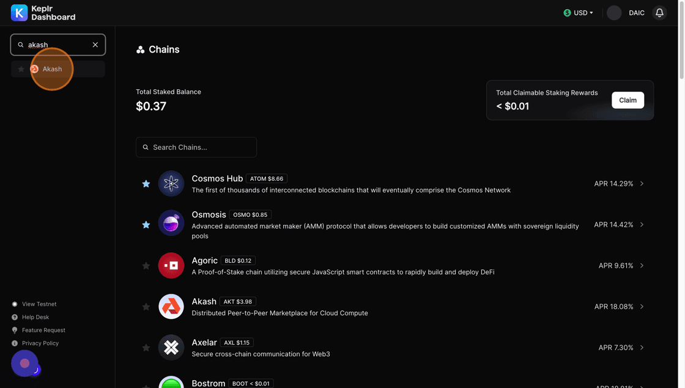The image size is (685, 388).
Task: Focus the Search Chains input field
Action: coord(202,147)
